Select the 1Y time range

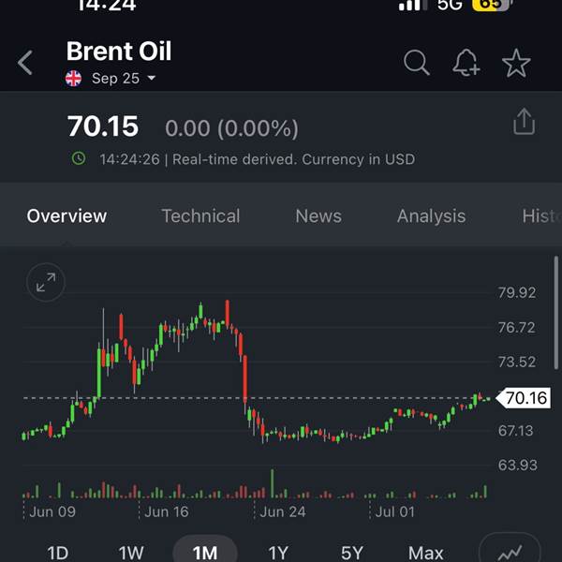(x=278, y=553)
